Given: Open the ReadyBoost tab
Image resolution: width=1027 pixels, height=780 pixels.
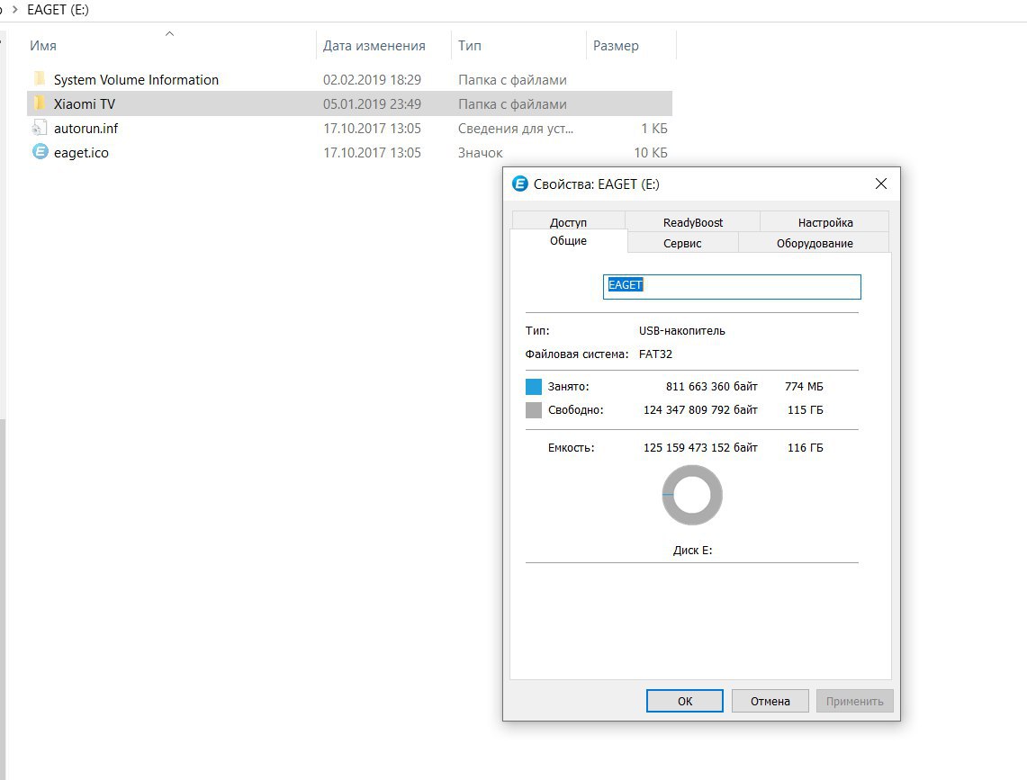Looking at the screenshot, I should pyautogui.click(x=692, y=222).
